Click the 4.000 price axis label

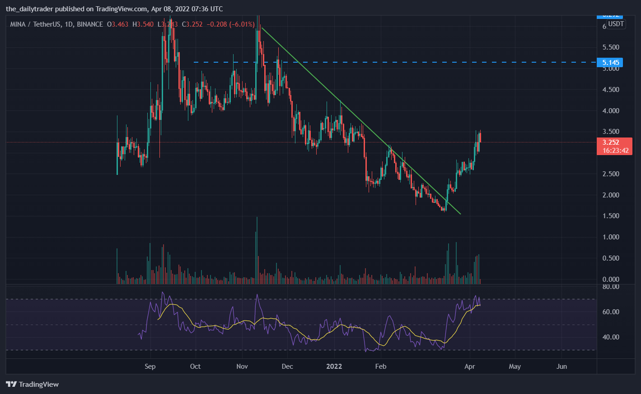pyautogui.click(x=611, y=111)
